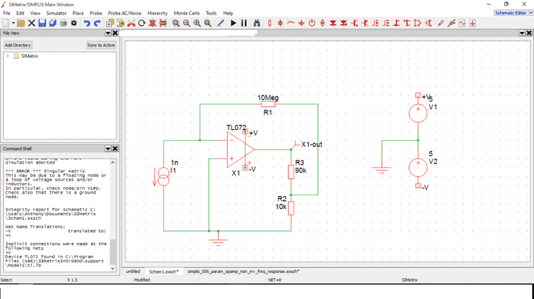This screenshot has height=299, width=534.
Task: Open the File View panel dropdown arrow
Action: 108,33
